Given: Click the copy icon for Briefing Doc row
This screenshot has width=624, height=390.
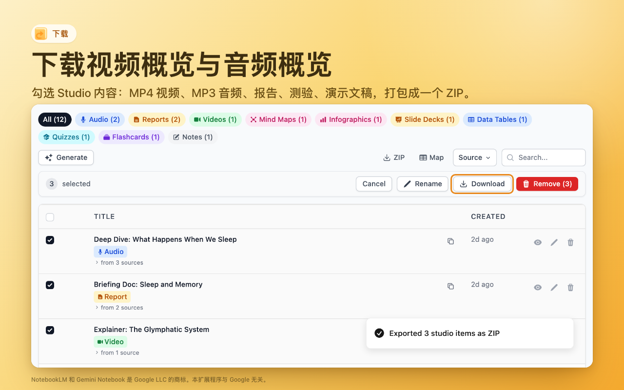Looking at the screenshot, I should click(450, 286).
